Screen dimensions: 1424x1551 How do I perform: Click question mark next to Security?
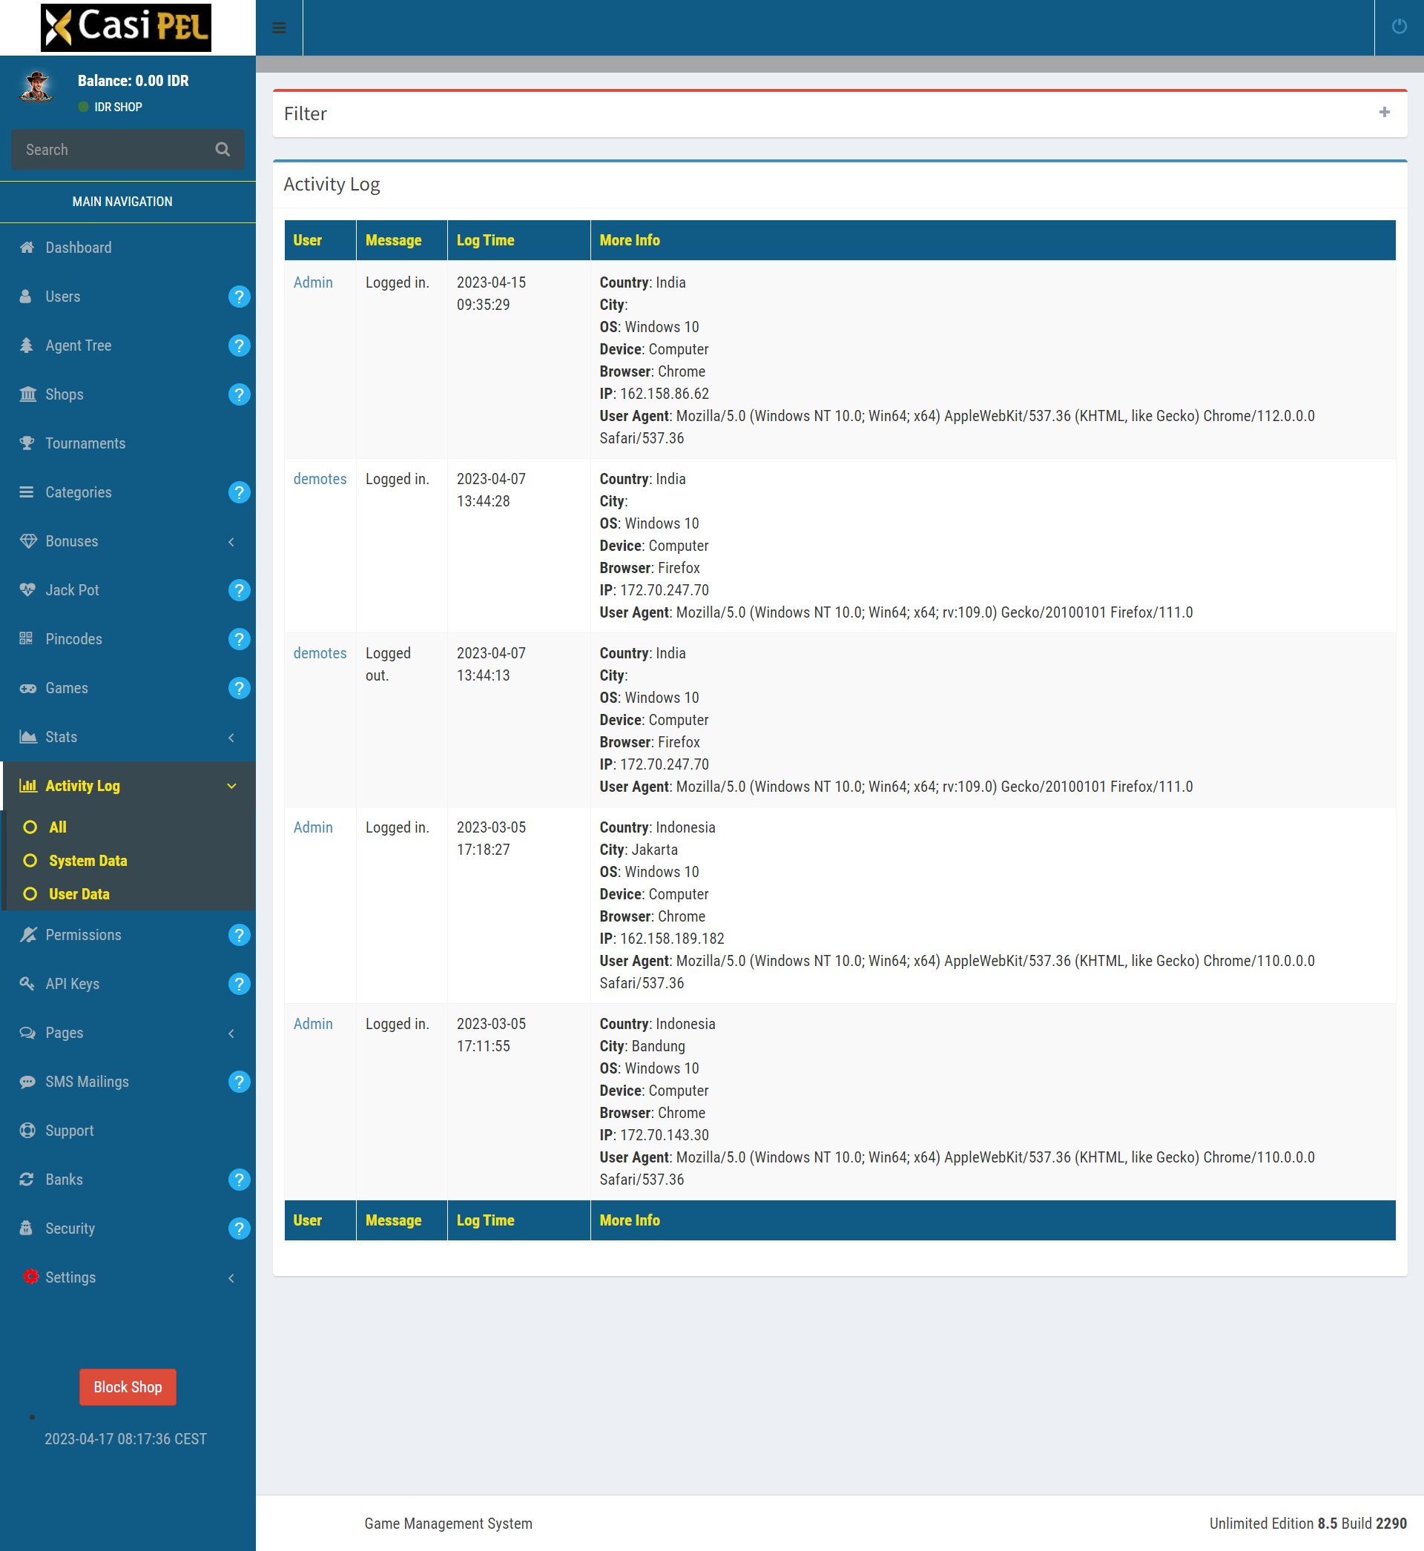point(239,1228)
